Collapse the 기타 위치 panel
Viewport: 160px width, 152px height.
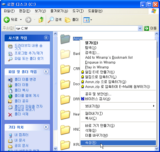[46, 127]
